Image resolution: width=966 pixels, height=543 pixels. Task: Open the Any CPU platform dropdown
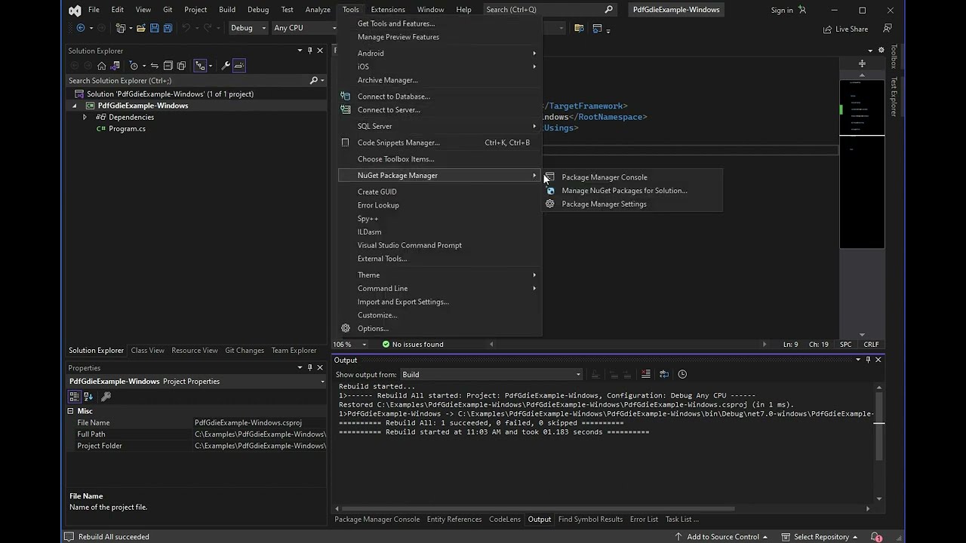click(x=304, y=28)
